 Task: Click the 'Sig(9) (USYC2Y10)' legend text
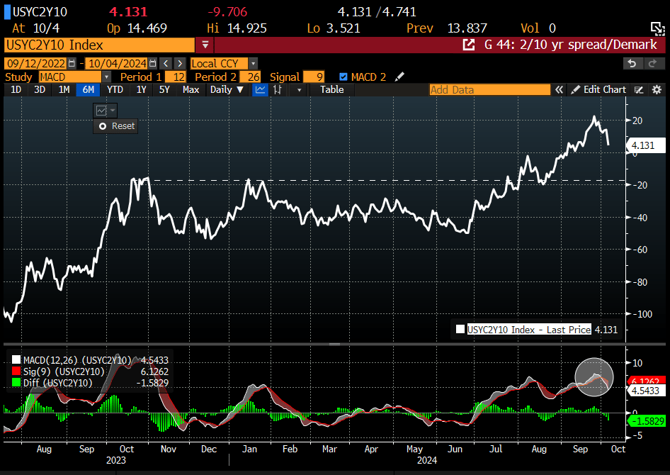64,371
